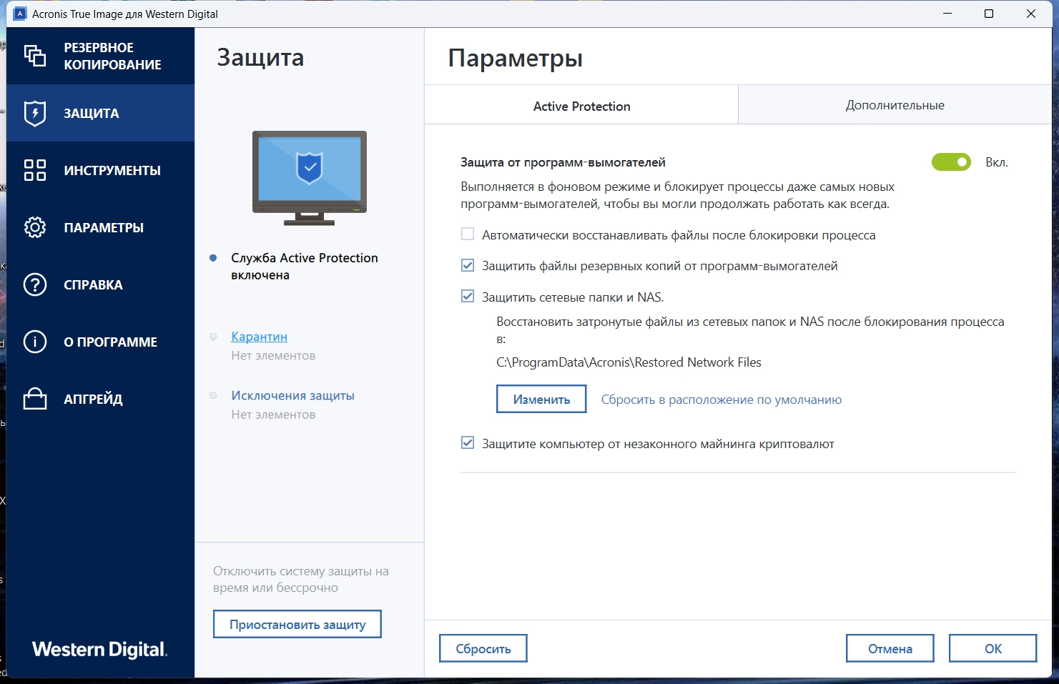The image size is (1059, 684).
Task: Maximize the Acronis True Image window
Action: click(x=989, y=14)
